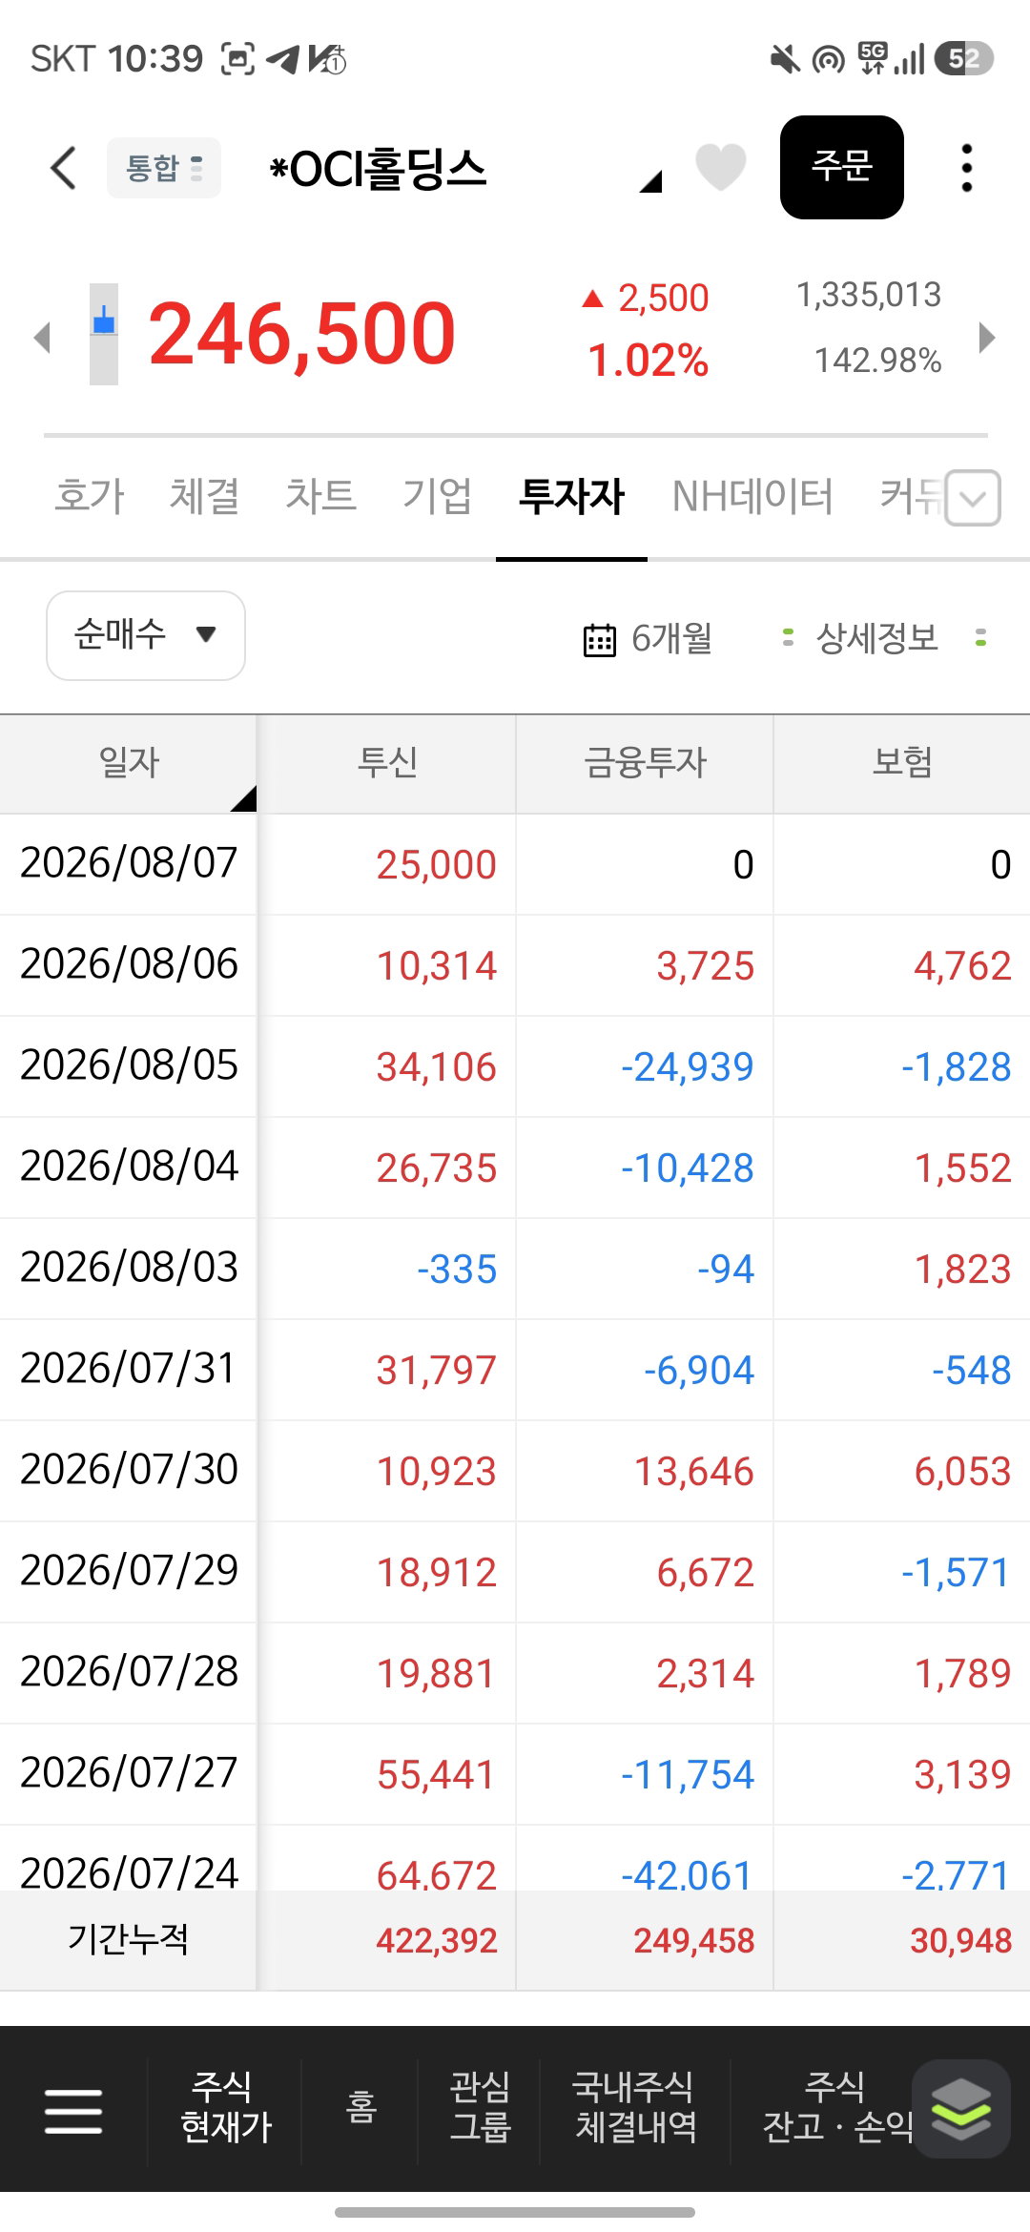Tap the mini candlestick price indicator
Screen dimensions: 1030x2232
tap(104, 334)
